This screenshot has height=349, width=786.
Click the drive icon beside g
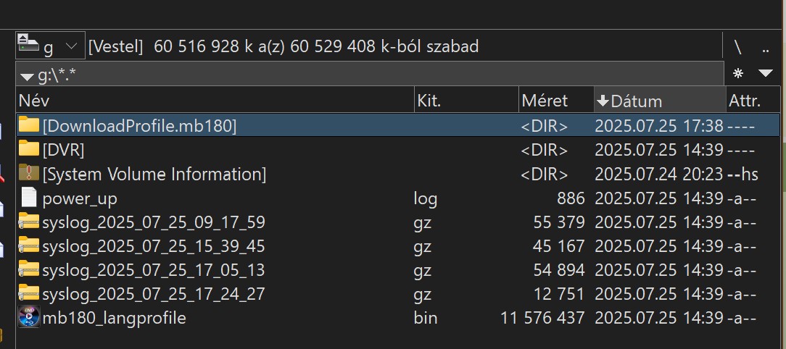[x=28, y=43]
